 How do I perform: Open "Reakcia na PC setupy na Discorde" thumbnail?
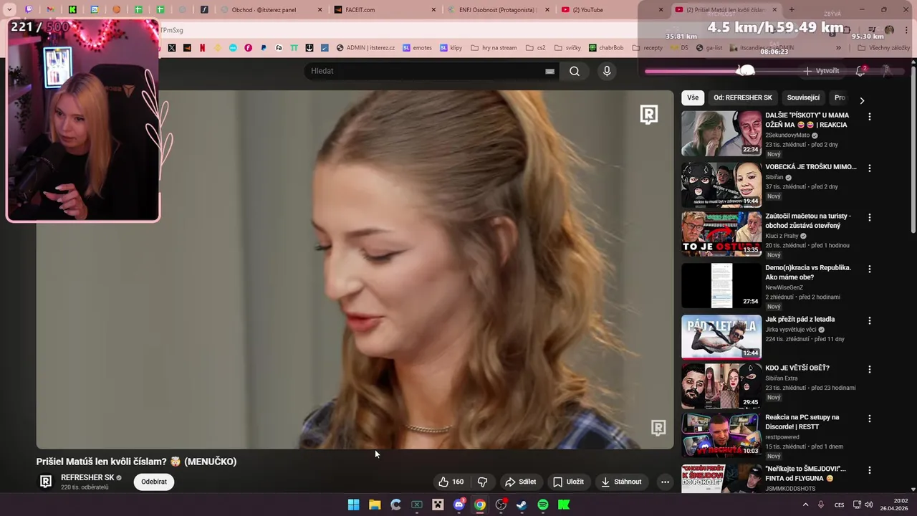[721, 435]
